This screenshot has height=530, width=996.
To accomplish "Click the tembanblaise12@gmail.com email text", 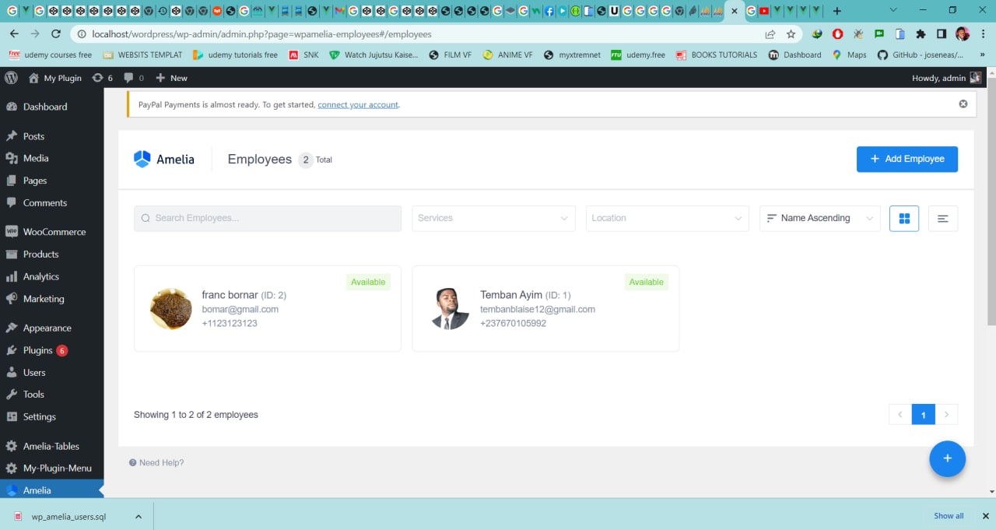I will [x=538, y=309].
